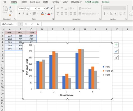
Task: Click the Insert Function fx icon
Action: (x=38, y=24)
